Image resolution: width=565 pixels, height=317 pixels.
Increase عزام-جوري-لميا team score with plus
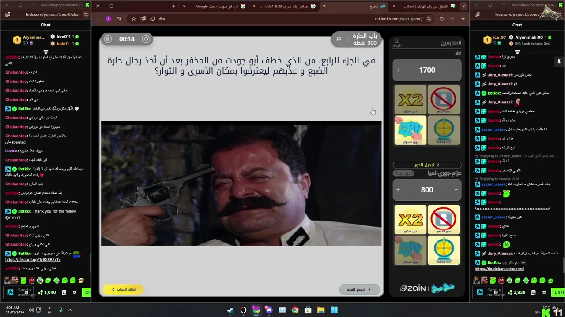point(398,190)
